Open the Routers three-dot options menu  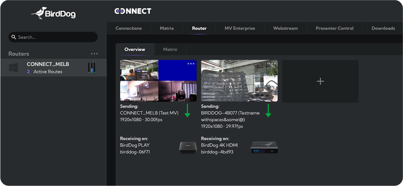click(x=94, y=54)
